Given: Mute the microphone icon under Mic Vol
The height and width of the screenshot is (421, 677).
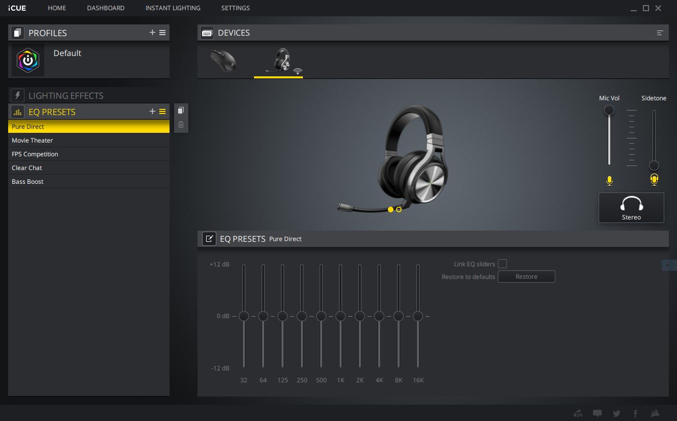Looking at the screenshot, I should tap(609, 180).
